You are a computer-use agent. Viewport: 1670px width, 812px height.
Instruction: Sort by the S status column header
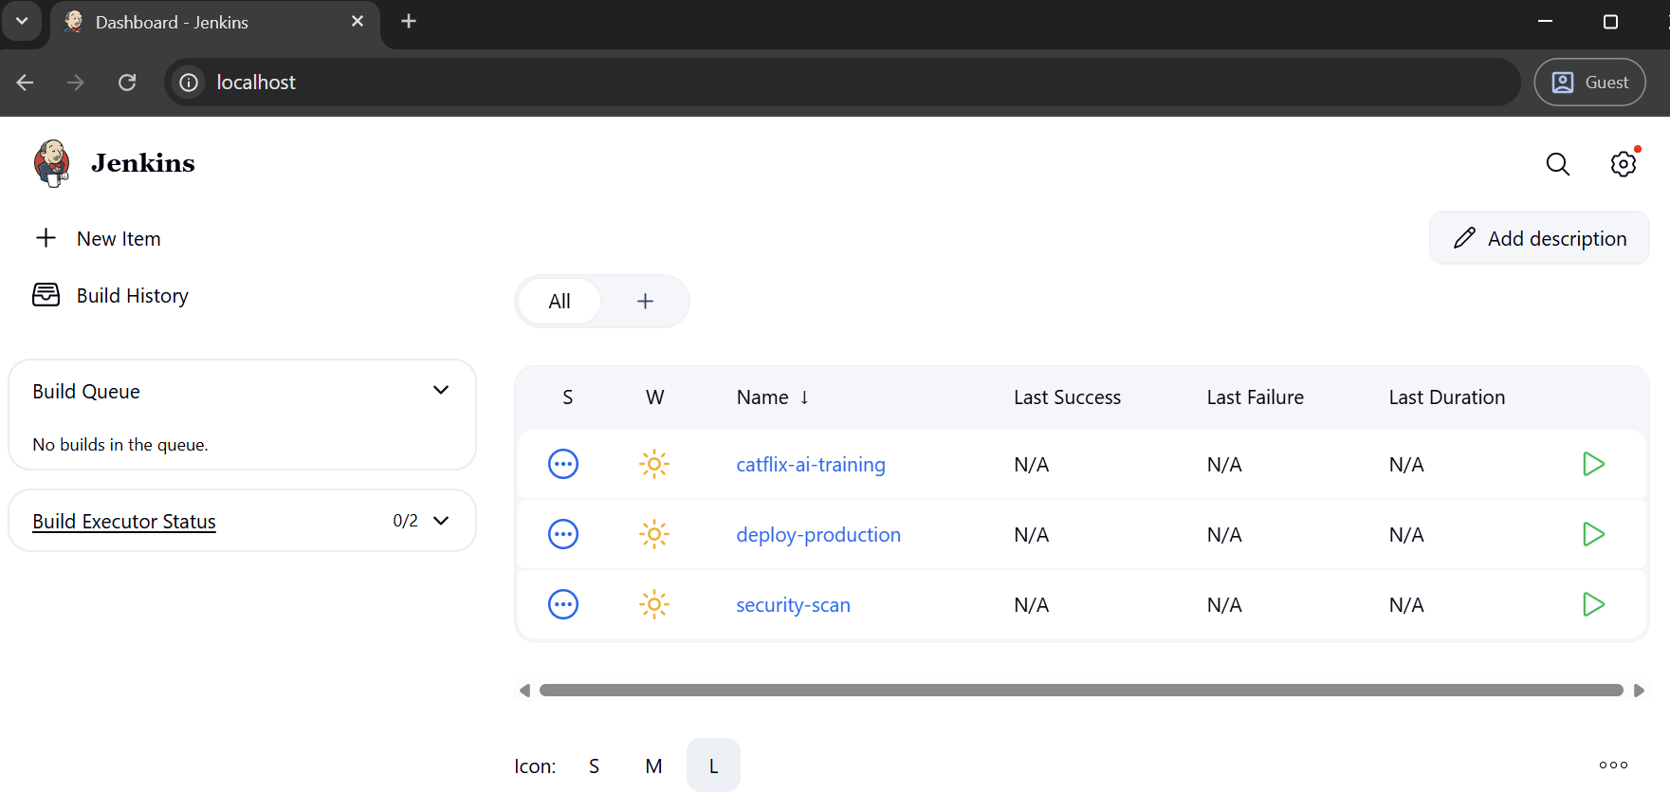568,397
